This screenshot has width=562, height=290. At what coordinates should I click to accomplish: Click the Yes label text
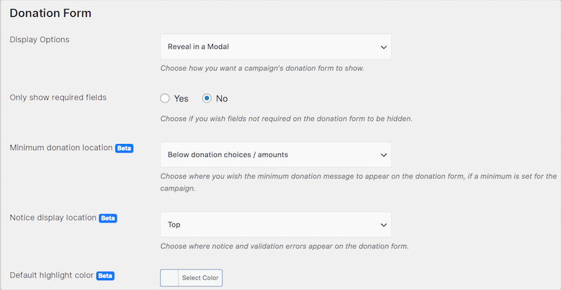point(181,98)
